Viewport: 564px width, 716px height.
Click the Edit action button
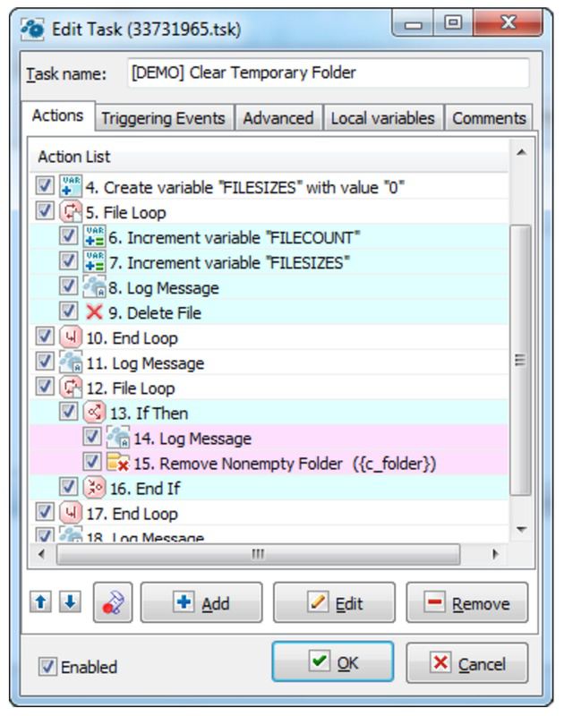click(x=334, y=602)
